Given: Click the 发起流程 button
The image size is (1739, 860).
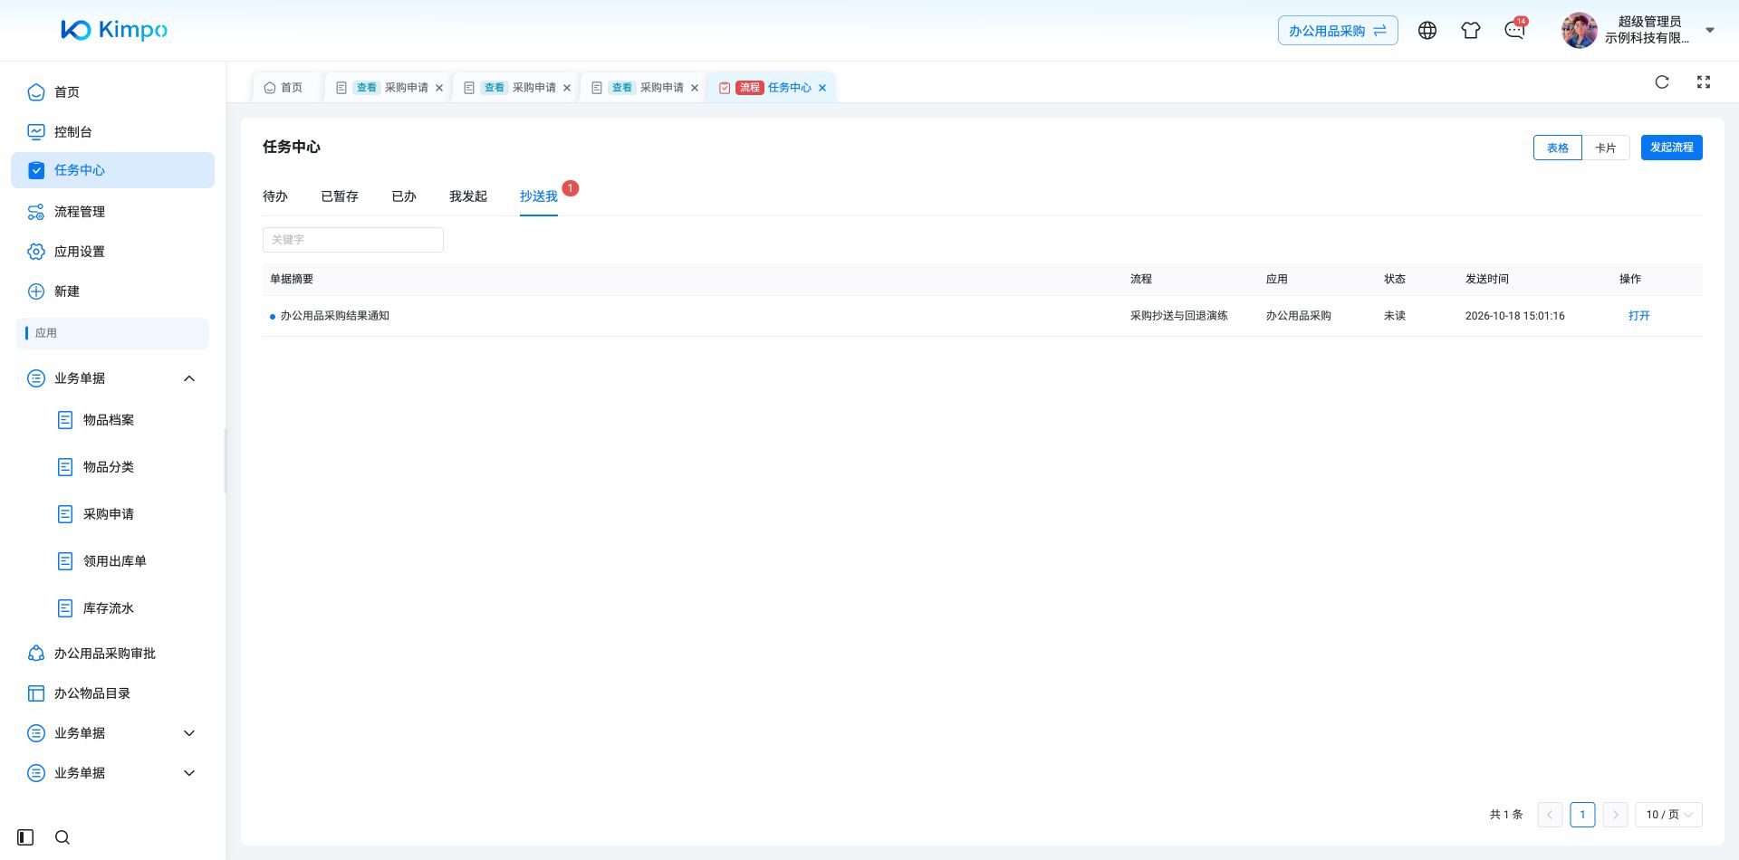Looking at the screenshot, I should point(1672,148).
